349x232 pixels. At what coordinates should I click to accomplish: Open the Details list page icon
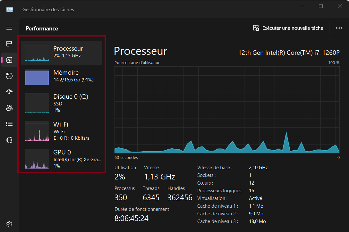9,124
